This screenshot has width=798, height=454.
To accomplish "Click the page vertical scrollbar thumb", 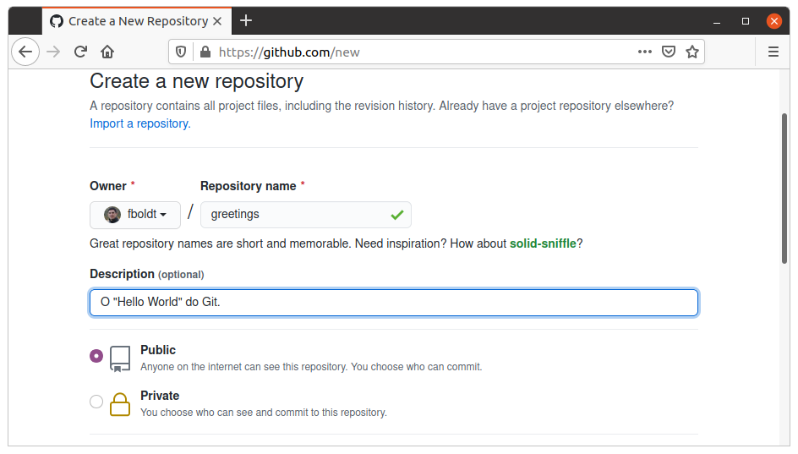I will [784, 189].
